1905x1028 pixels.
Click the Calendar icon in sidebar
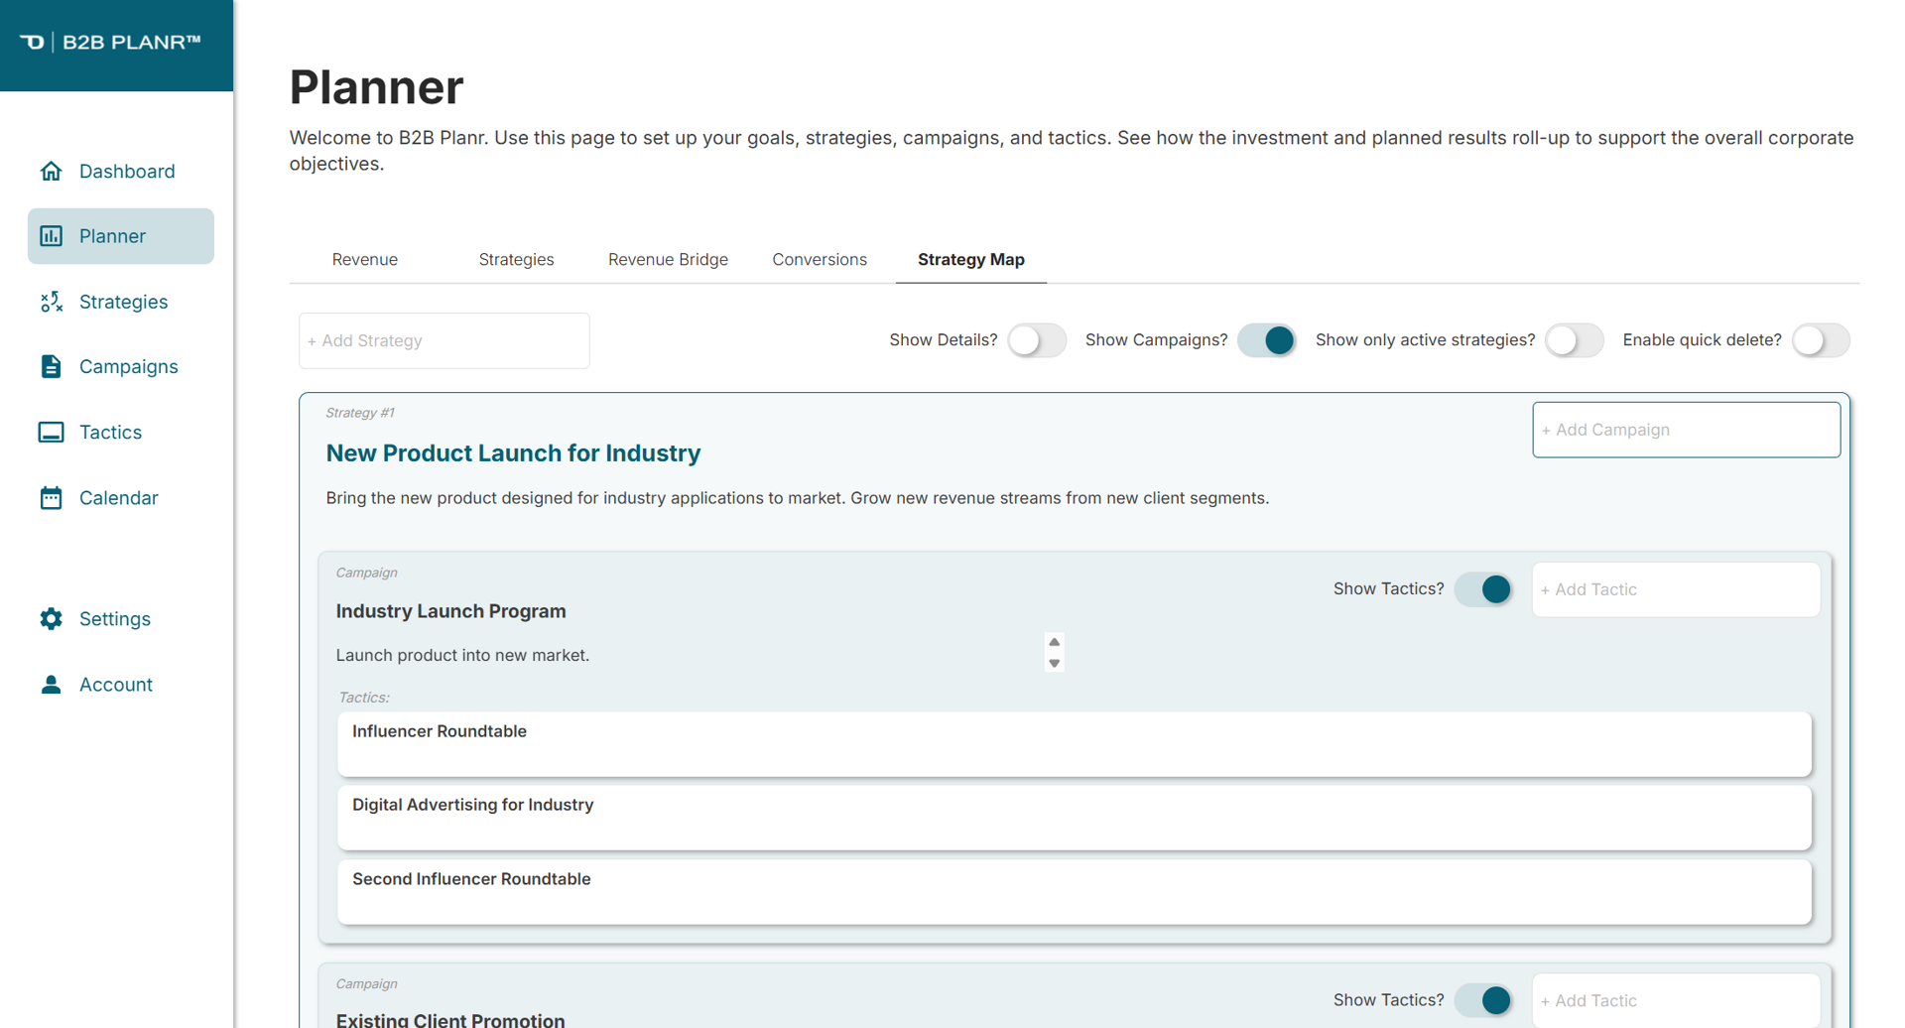51,497
